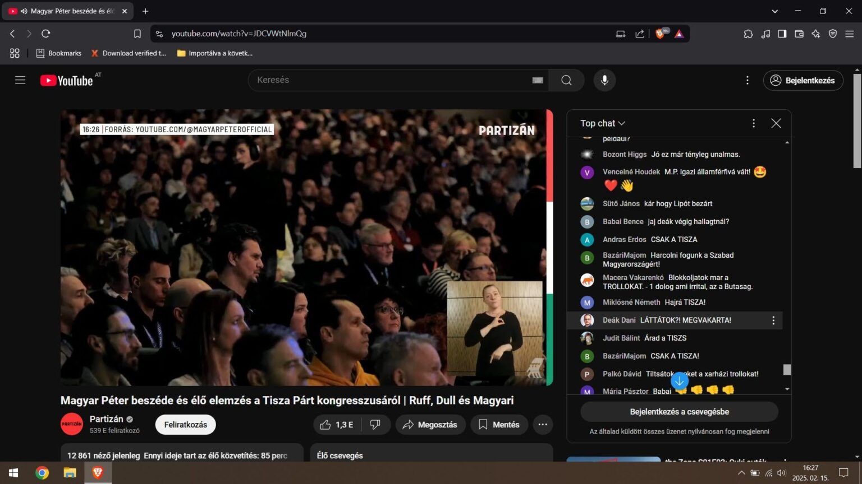
Task: Click chat author Vencelné Houdek
Action: pos(631,172)
